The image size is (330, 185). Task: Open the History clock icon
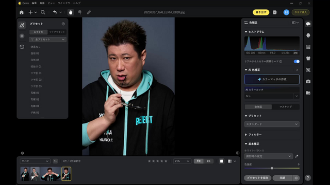[22, 47]
